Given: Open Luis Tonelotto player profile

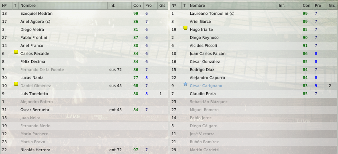Looking at the screenshot, I should tap(34, 94).
